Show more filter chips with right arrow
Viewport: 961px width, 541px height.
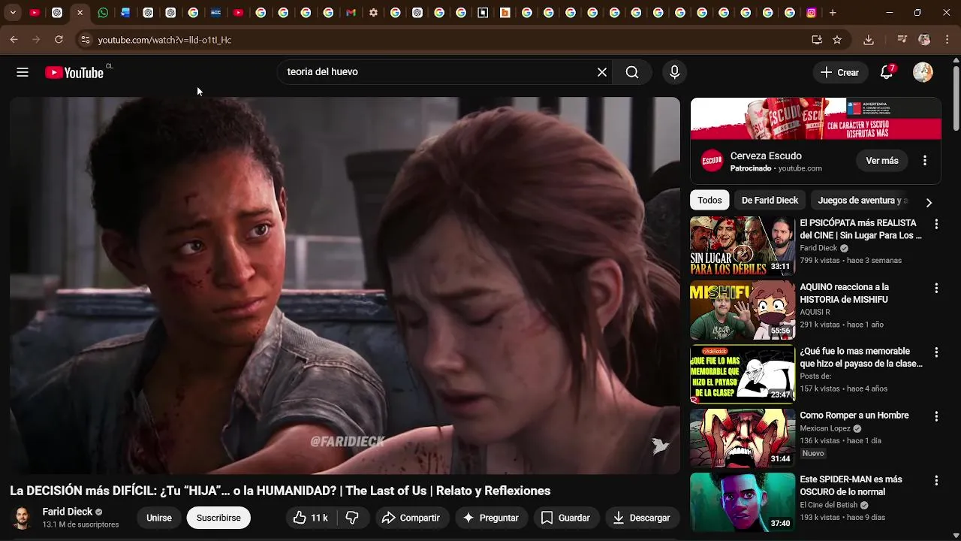[x=929, y=202]
